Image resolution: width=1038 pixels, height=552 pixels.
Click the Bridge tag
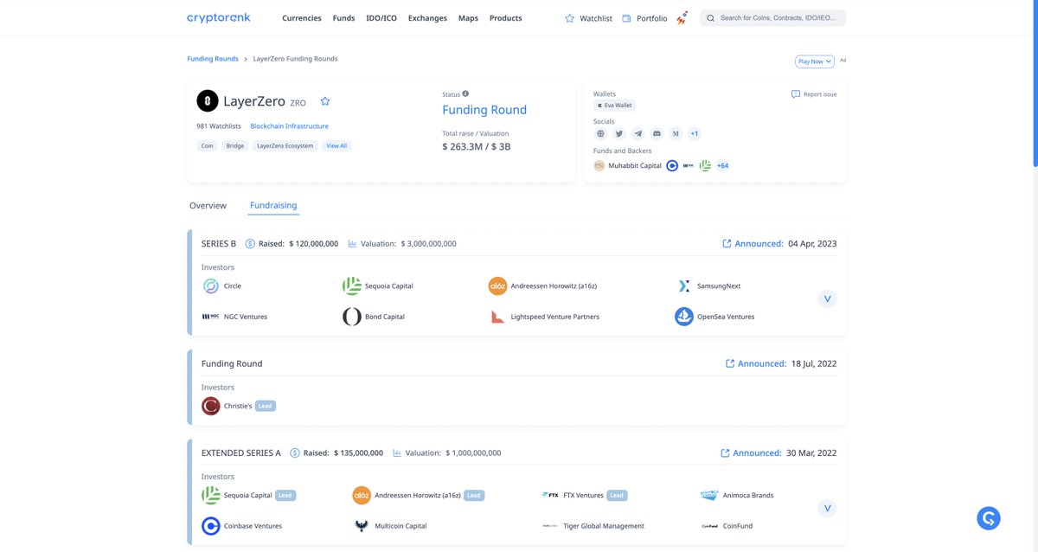coord(235,145)
